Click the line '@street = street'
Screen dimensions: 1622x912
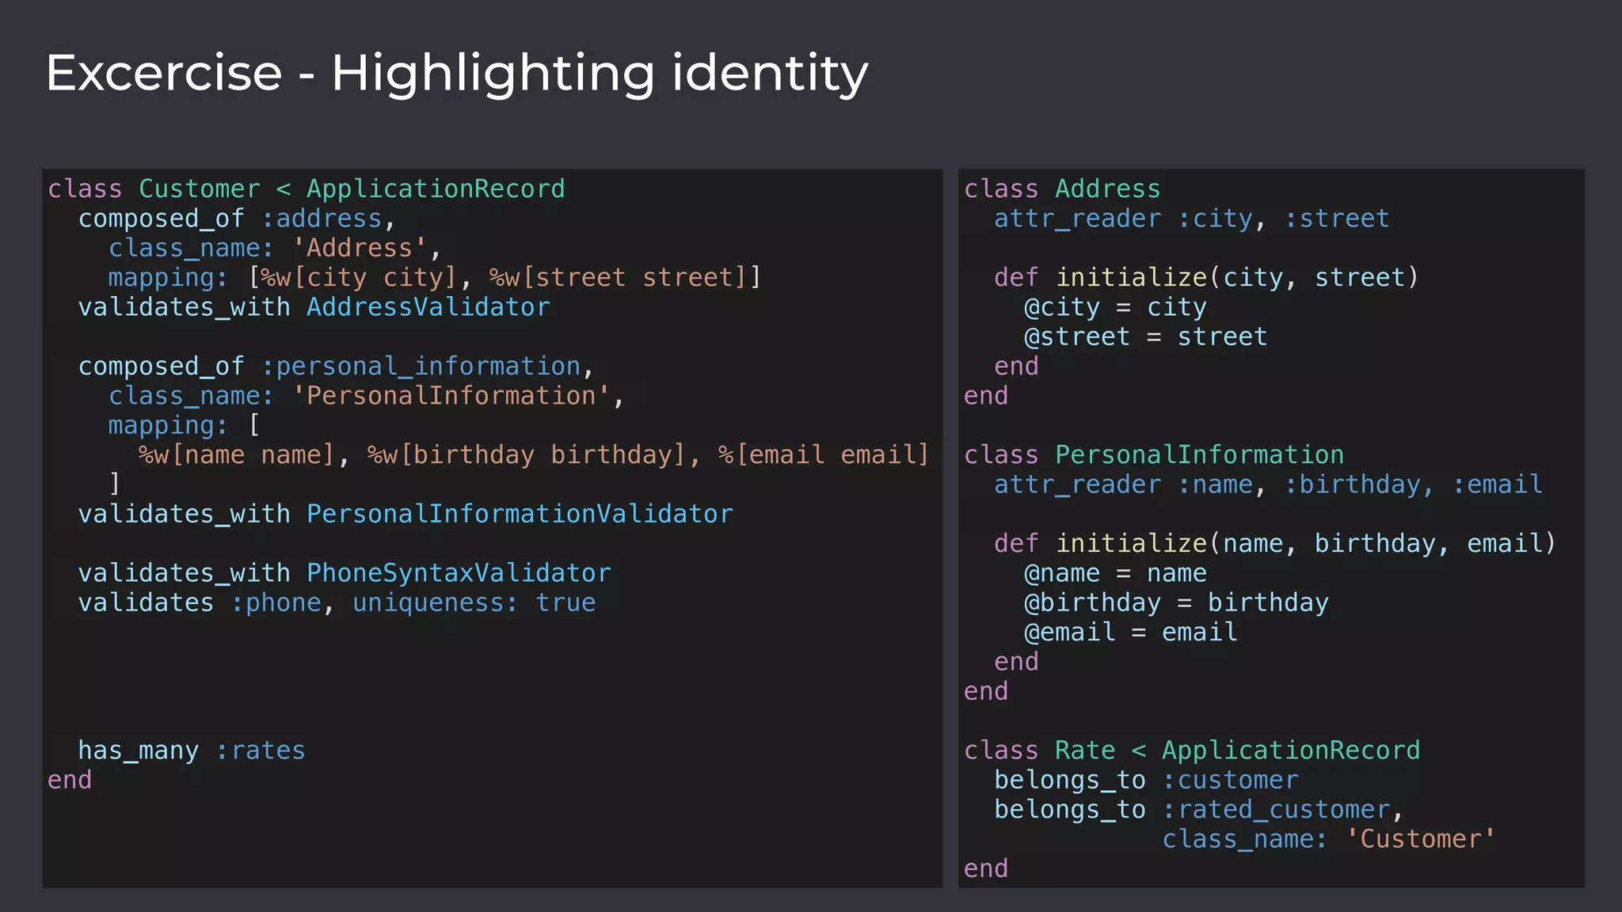click(1146, 337)
